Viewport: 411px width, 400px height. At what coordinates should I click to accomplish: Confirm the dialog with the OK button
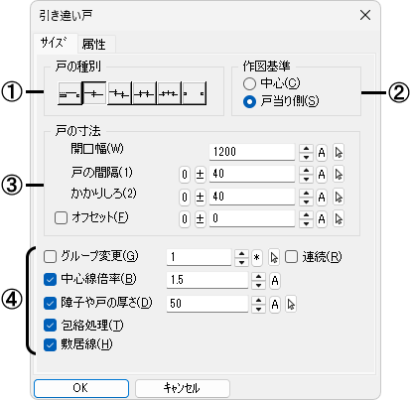(x=81, y=388)
